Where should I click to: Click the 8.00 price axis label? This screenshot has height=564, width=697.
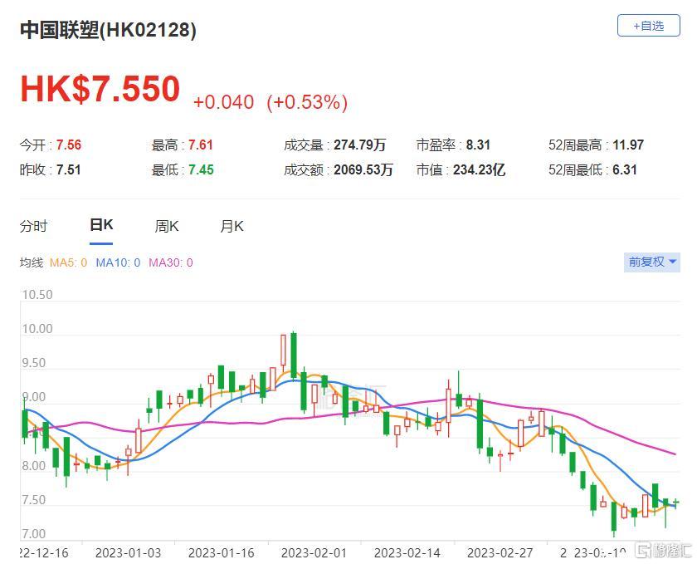point(34,466)
